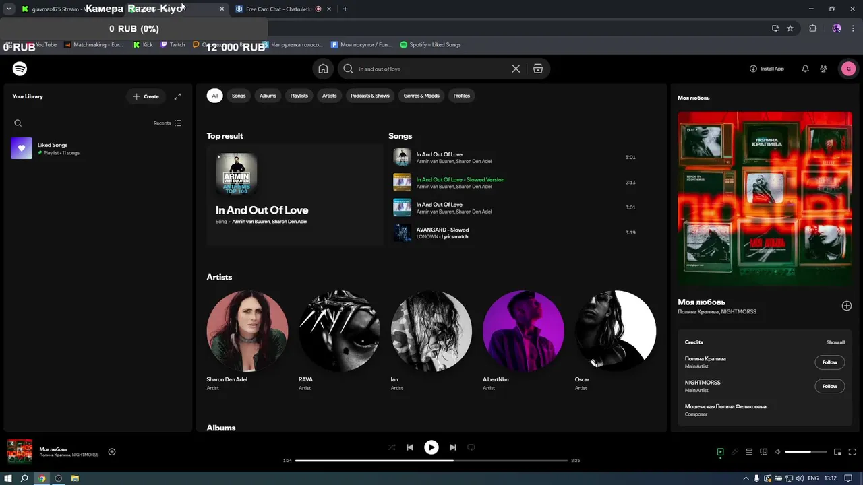The image size is (863, 485).
Task: Select the Playlists filter chip
Action: [x=299, y=96]
